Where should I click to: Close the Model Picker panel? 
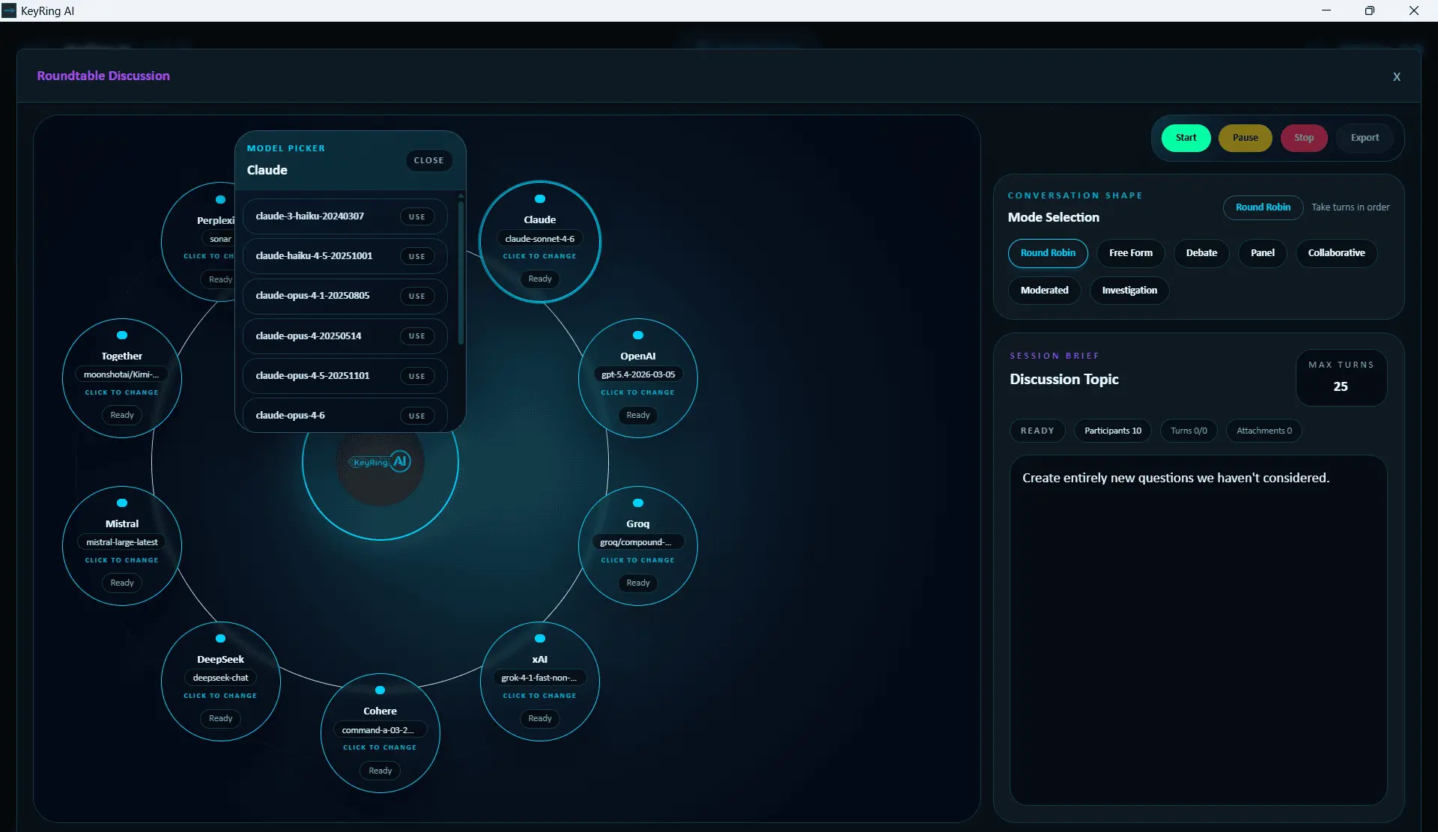point(428,160)
